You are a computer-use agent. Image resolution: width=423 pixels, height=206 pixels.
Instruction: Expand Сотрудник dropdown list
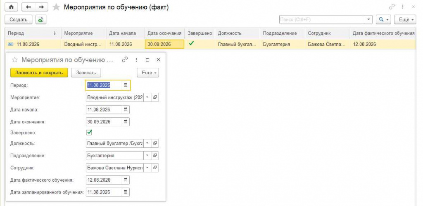(x=147, y=168)
